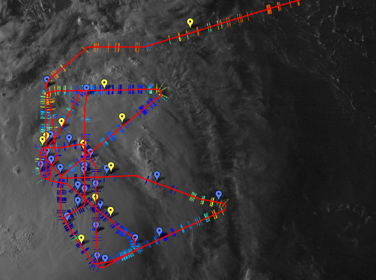Select yellow pin on the upper horizontal track

tap(104, 83)
